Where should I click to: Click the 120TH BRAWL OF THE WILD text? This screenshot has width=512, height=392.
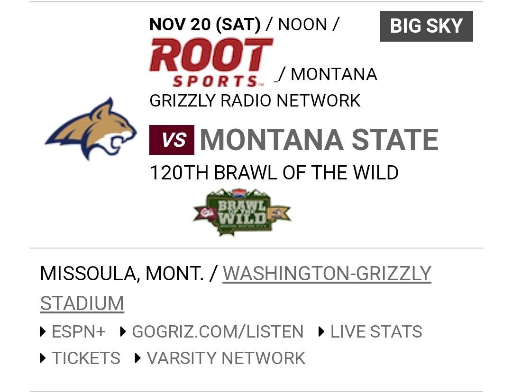pyautogui.click(x=274, y=173)
